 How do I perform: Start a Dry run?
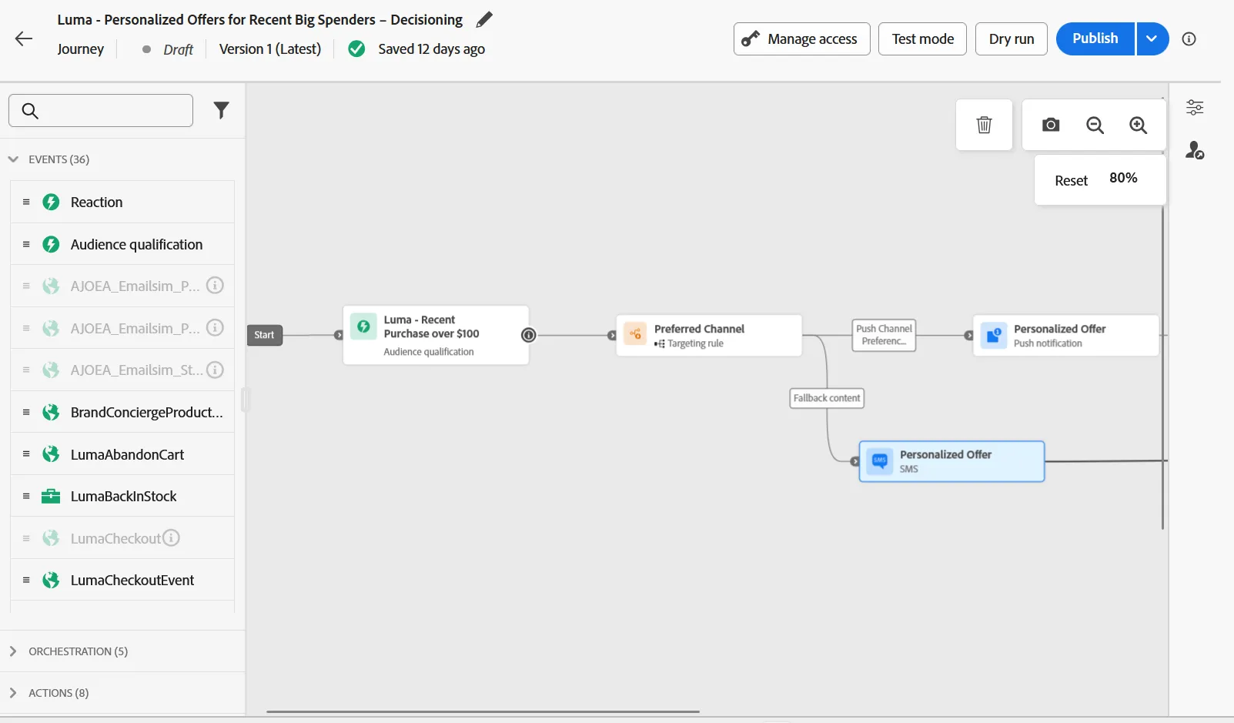click(x=1012, y=38)
